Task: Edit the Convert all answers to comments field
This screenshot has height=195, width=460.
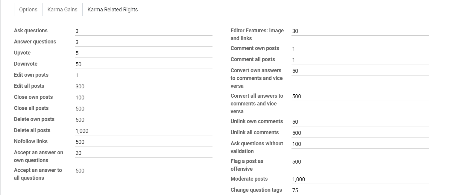Action: tap(360, 96)
